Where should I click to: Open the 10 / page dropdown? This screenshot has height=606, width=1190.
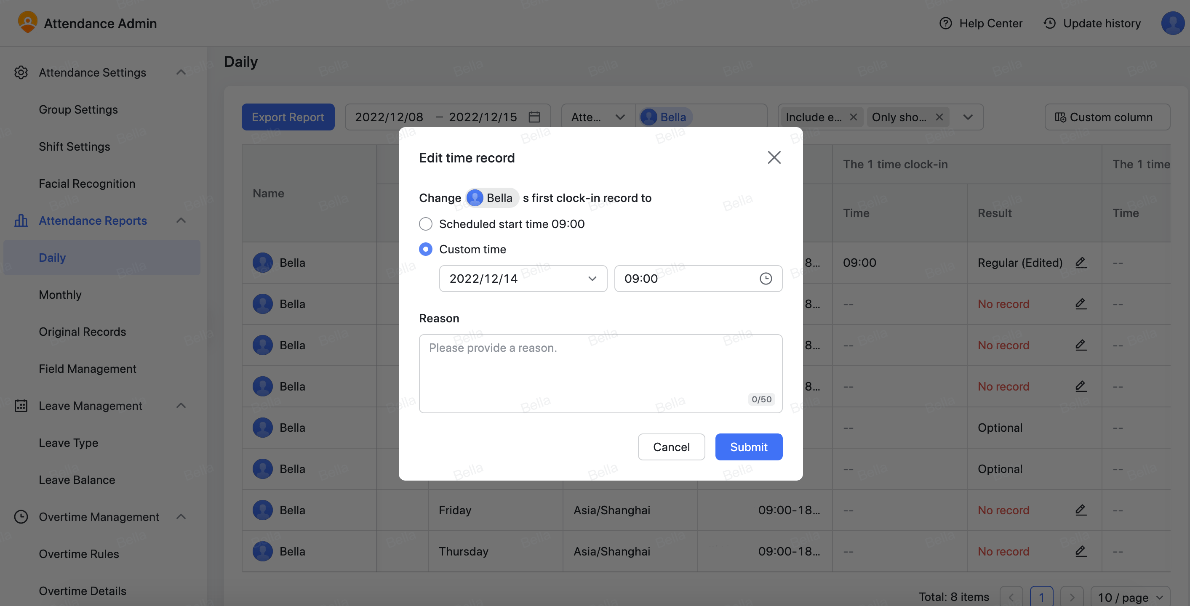[1129, 597]
